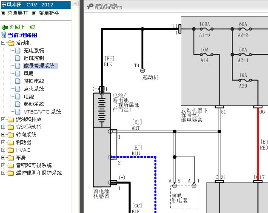The height and width of the screenshot is (213, 268).
Task: Click the 车身 folder icon
Action: click(11, 158)
